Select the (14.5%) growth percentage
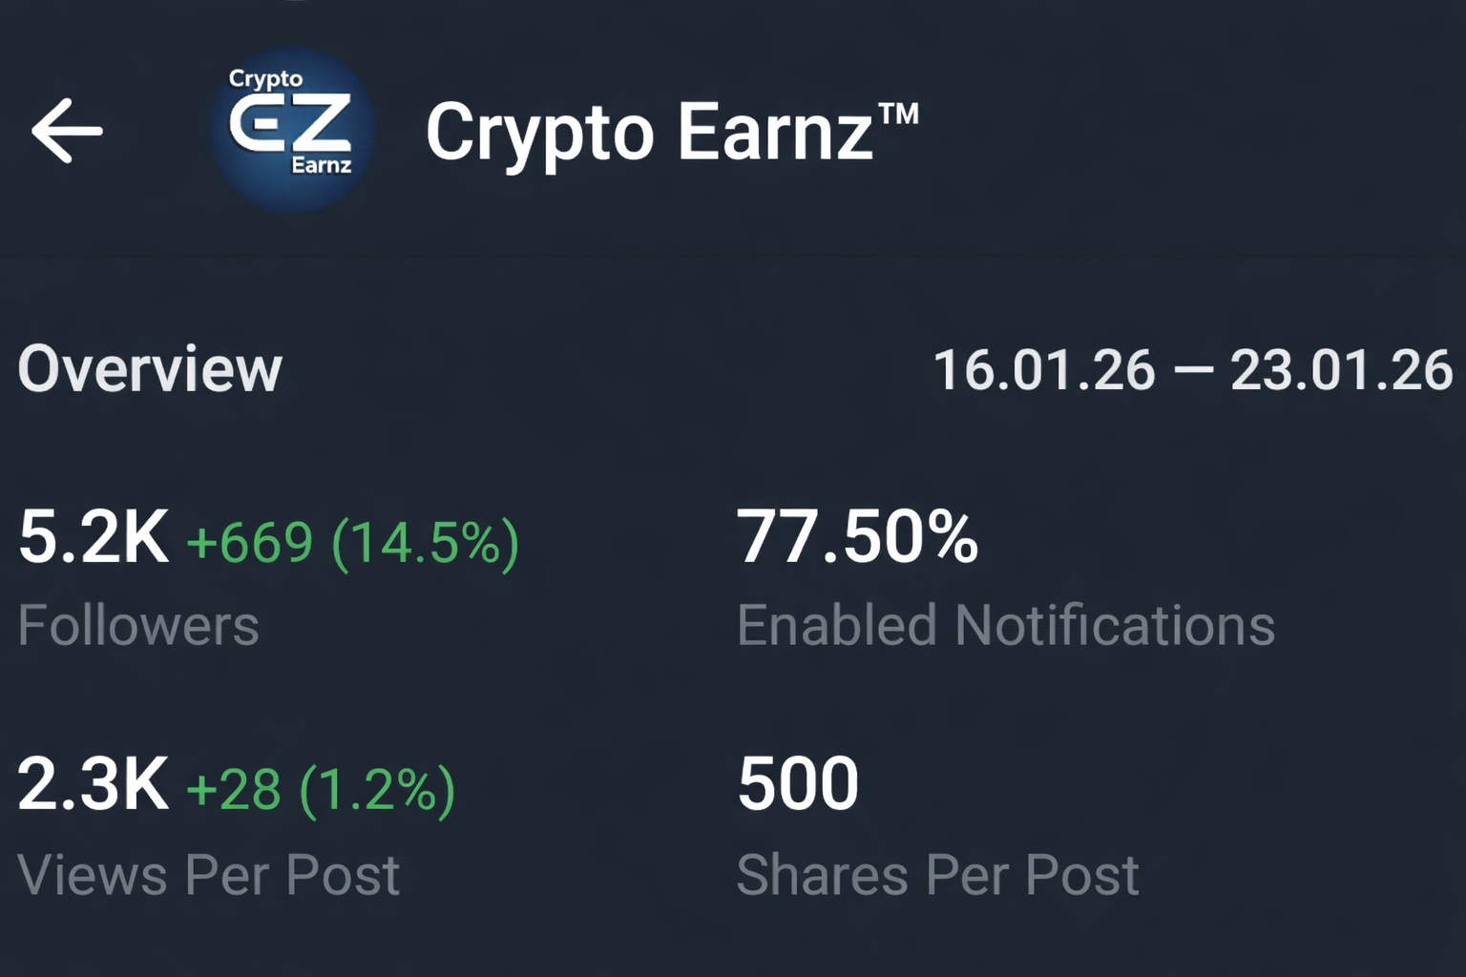The image size is (1466, 977). [430, 541]
